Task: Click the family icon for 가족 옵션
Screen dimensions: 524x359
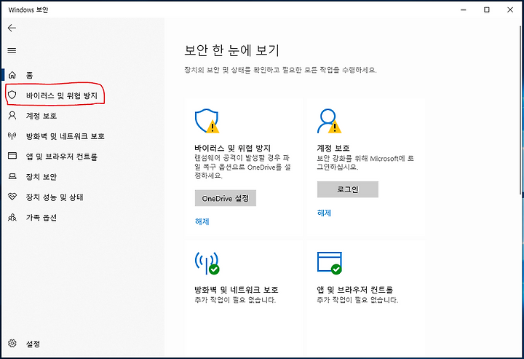Action: [x=12, y=218]
